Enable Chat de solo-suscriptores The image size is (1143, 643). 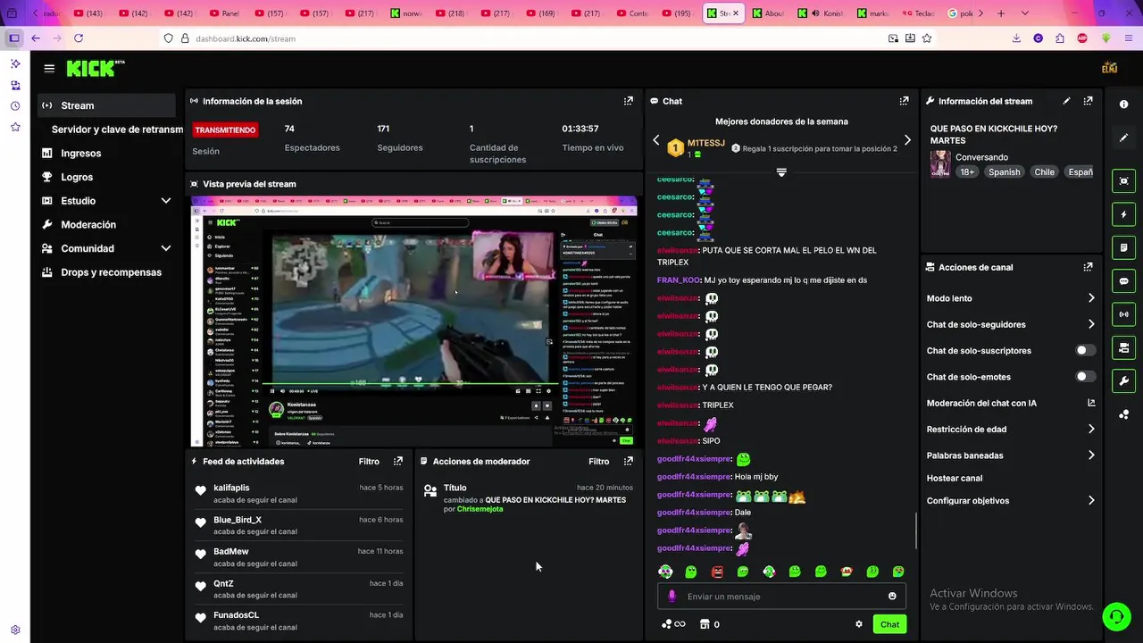pos(1085,351)
